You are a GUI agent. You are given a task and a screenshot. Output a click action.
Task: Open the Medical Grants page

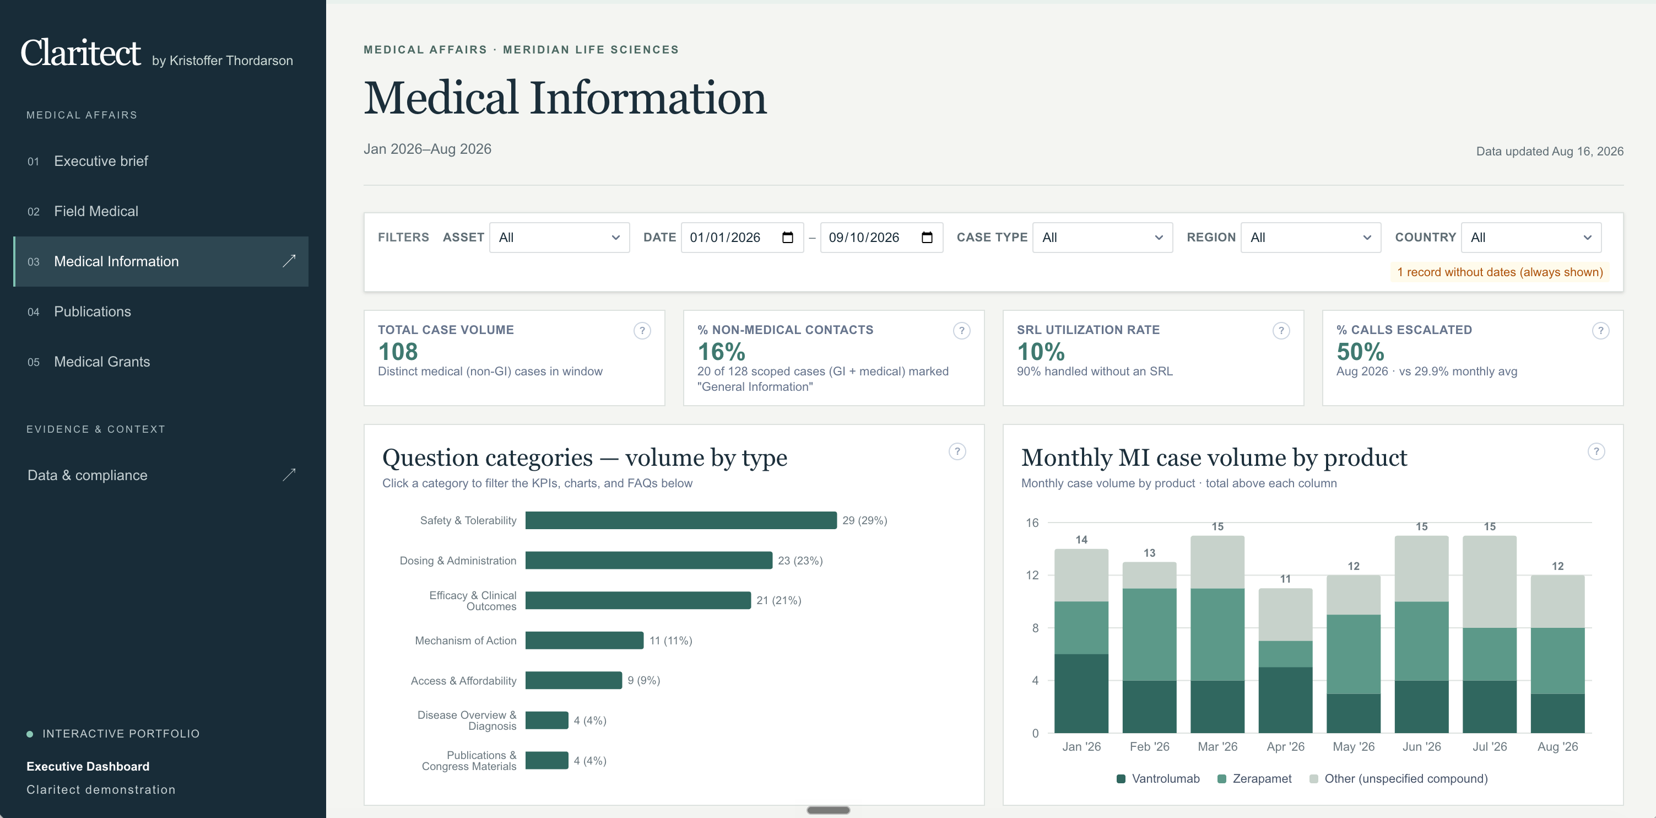pyautogui.click(x=161, y=362)
